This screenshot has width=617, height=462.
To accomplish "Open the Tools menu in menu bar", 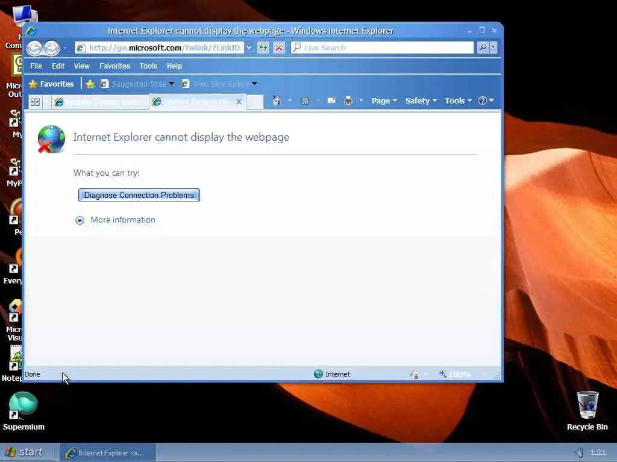I will [x=148, y=66].
